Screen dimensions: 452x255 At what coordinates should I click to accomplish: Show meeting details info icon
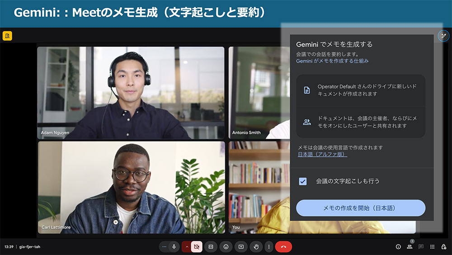[398, 246]
